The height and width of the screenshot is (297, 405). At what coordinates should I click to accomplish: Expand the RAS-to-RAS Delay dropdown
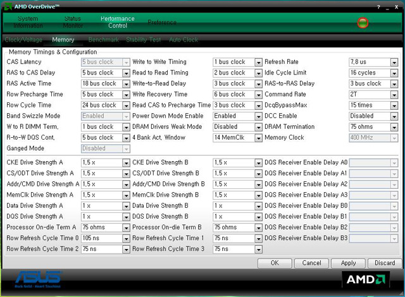pyautogui.click(x=394, y=84)
